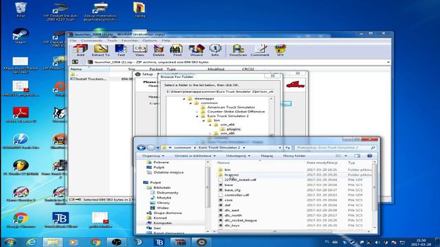Select Komputer in the Explorer navigation pane
Screen dimensions: 440x247
tap(162, 223)
